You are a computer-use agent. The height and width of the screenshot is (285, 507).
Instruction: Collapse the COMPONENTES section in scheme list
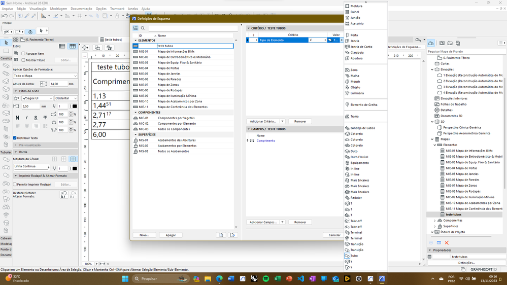(136, 113)
